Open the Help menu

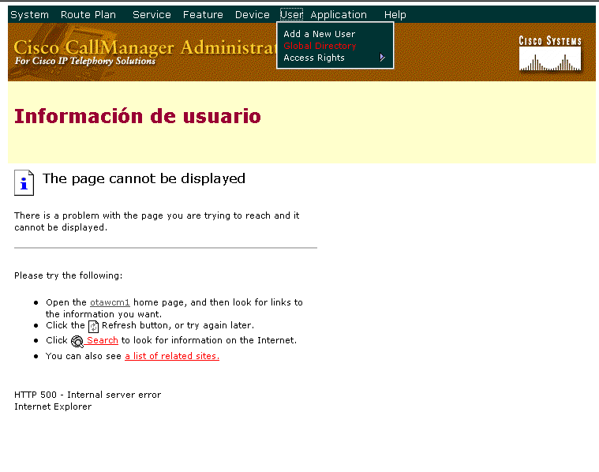395,14
